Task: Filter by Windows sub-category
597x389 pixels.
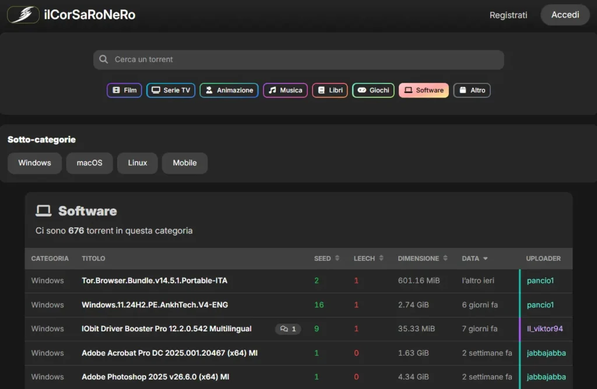Action: pos(34,163)
